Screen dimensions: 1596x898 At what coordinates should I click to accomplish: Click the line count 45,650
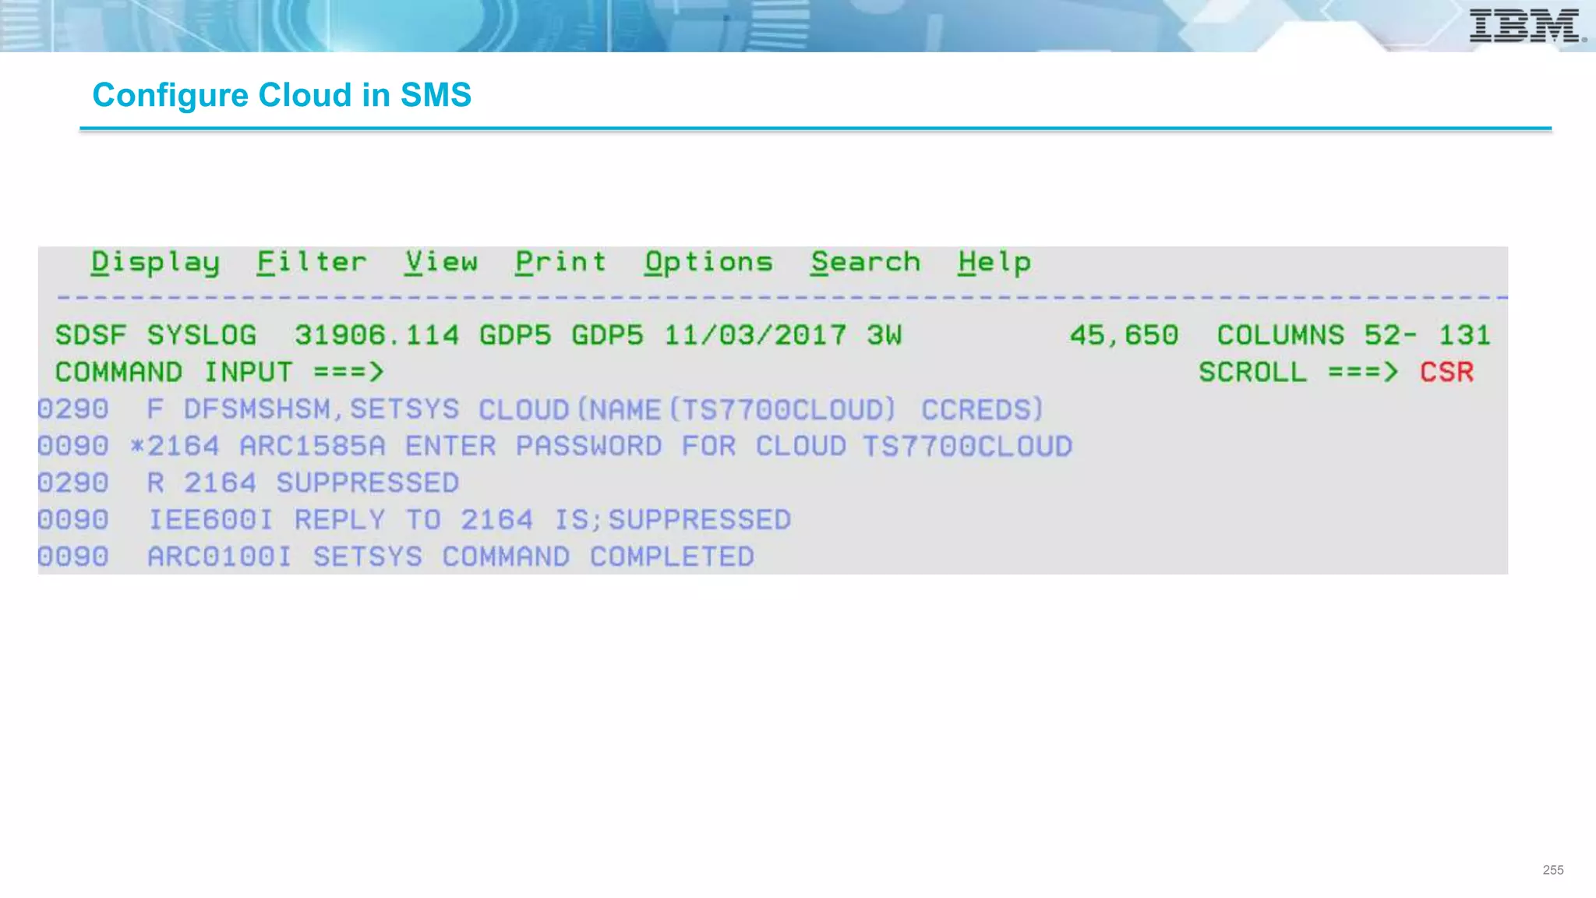click(1124, 336)
